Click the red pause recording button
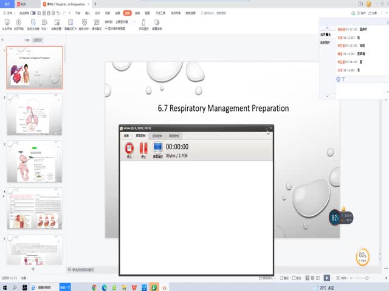 [143, 148]
